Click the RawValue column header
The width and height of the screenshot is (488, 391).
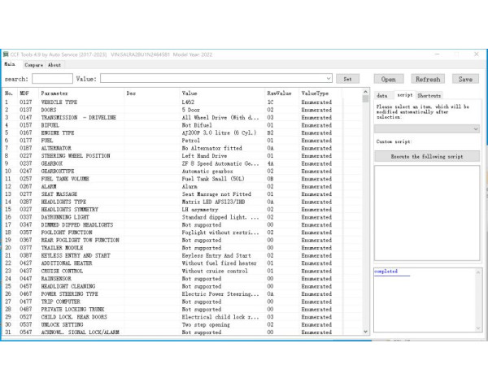(x=279, y=93)
